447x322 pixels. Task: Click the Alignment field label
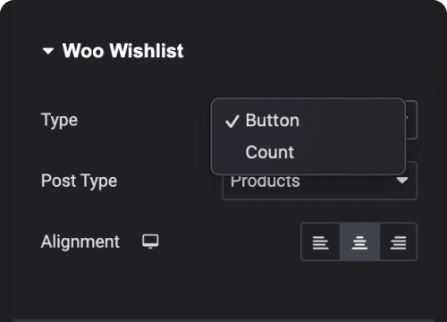80,241
